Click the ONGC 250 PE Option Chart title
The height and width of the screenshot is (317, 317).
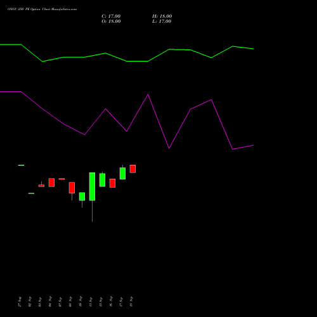(42, 10)
